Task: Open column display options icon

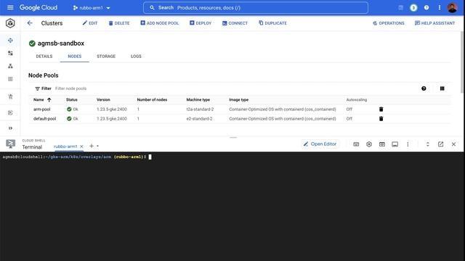Action: coord(442,88)
